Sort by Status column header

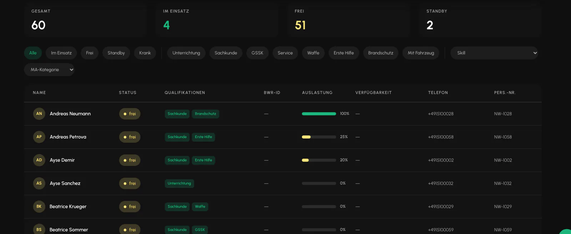[x=128, y=93]
